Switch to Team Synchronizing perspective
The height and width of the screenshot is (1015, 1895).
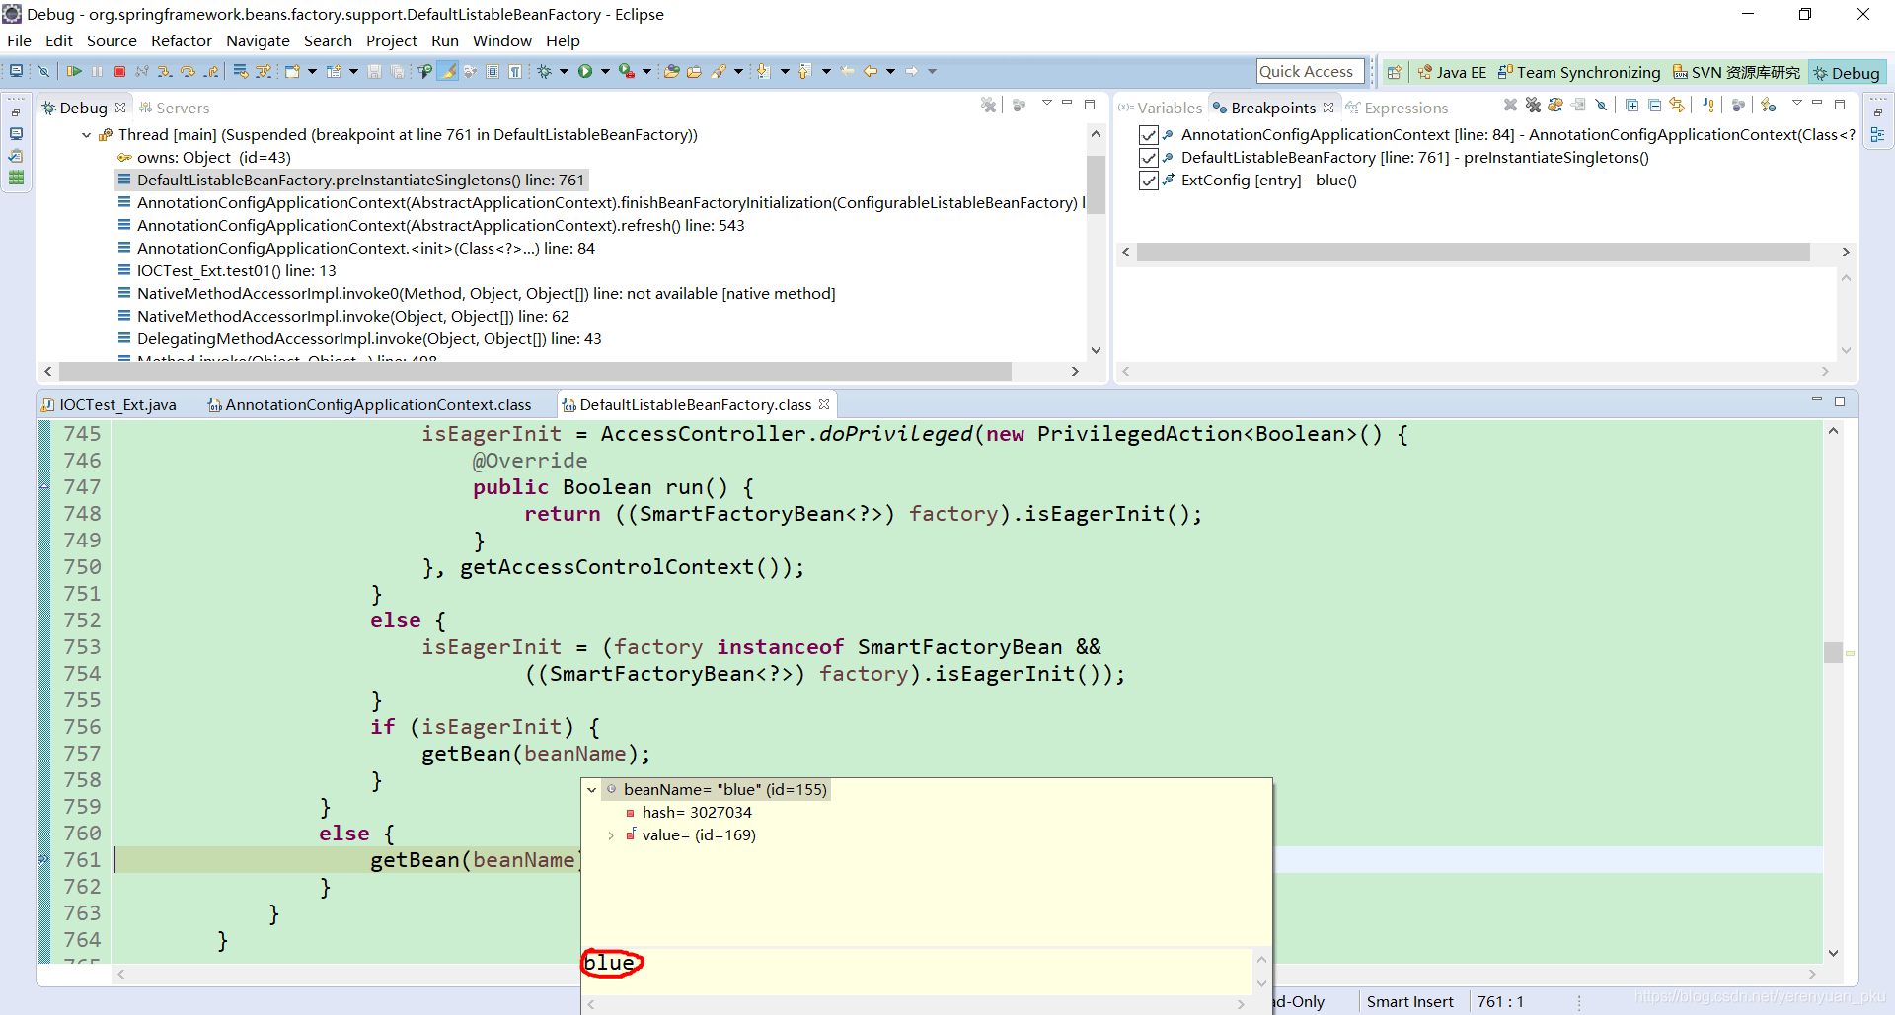tap(1579, 72)
